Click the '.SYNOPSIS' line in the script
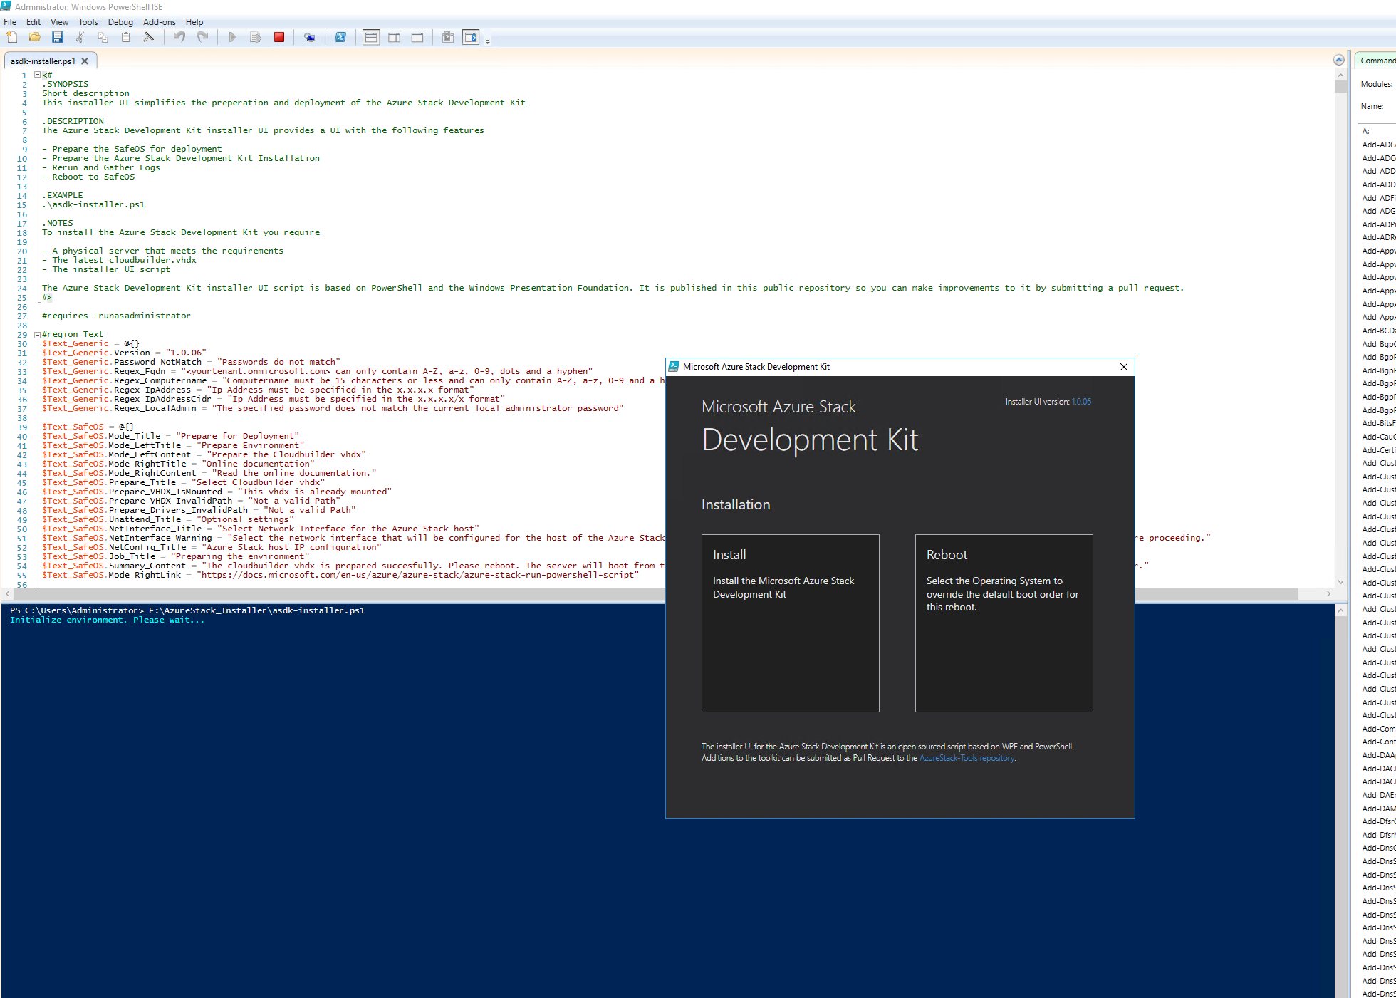Viewport: 1396px width, 998px height. click(66, 84)
